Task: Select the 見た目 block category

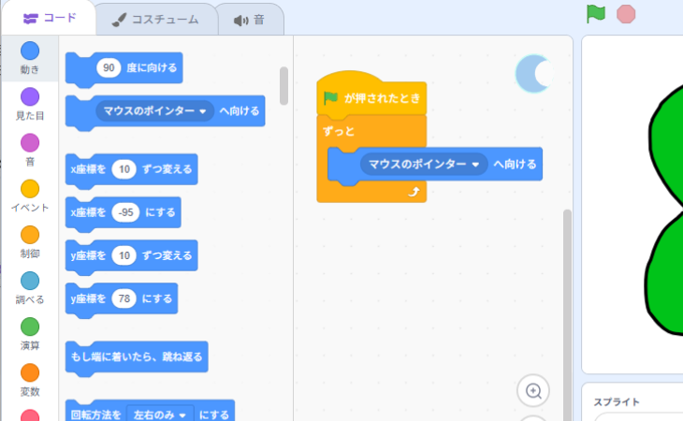Action: tap(30, 104)
